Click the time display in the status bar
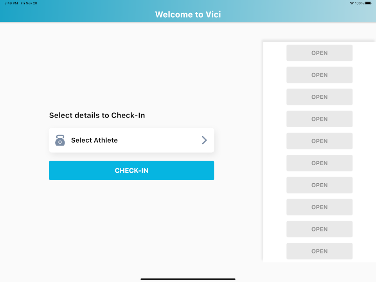The image size is (376, 282). point(11,3)
